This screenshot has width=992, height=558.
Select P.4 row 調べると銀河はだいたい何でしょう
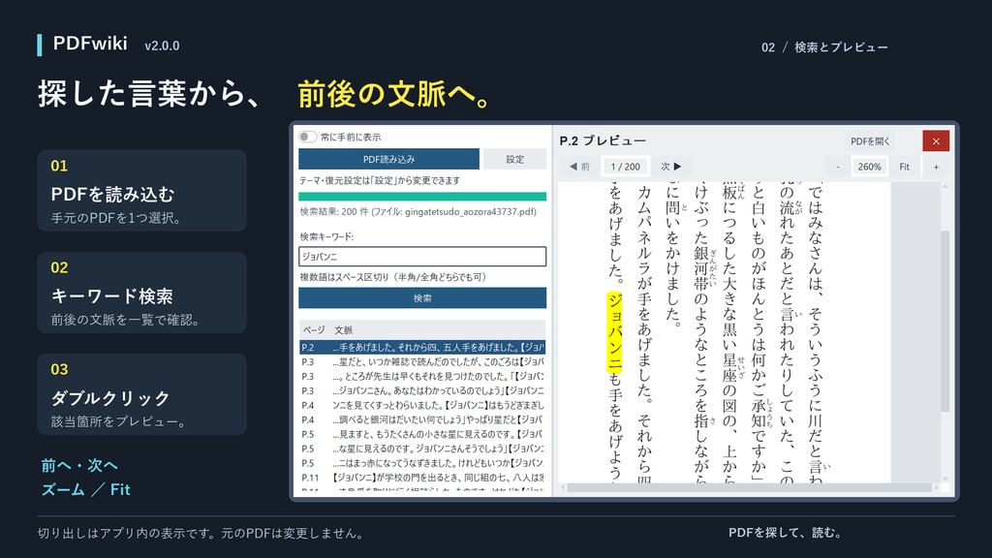pyautogui.click(x=422, y=419)
